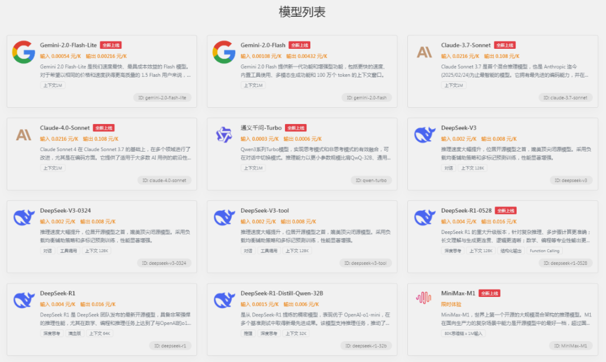Click the 80K思维链 x 1M输入 tag
606x362 pixels.
click(463, 334)
